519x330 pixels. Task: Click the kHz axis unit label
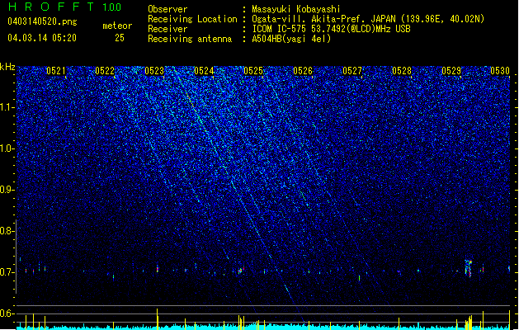7,67
